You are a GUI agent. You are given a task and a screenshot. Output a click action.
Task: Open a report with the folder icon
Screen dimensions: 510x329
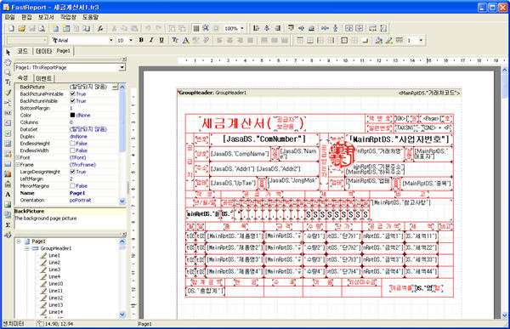[x=21, y=29]
